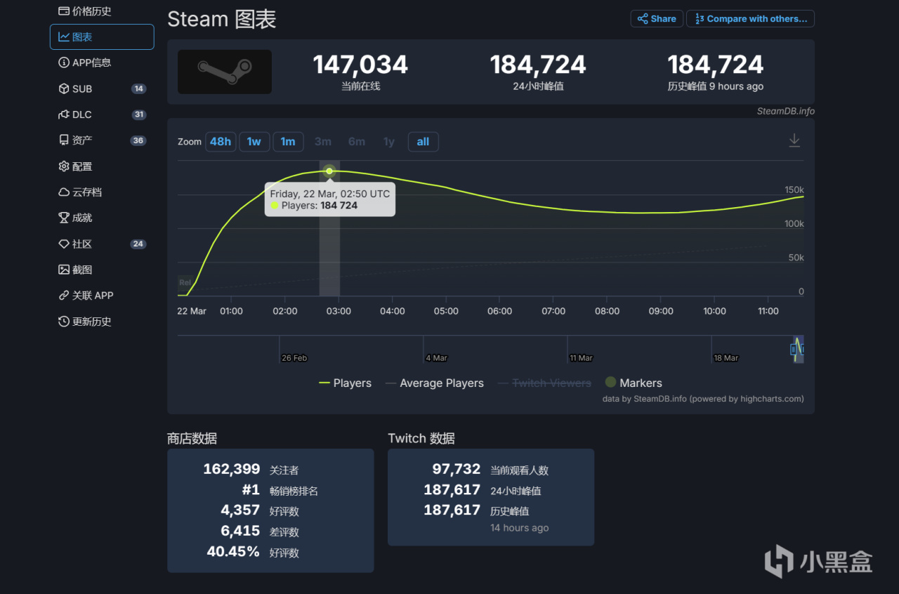The height and width of the screenshot is (594, 899).
Task: Set chart zoom to all
Action: pyautogui.click(x=423, y=142)
